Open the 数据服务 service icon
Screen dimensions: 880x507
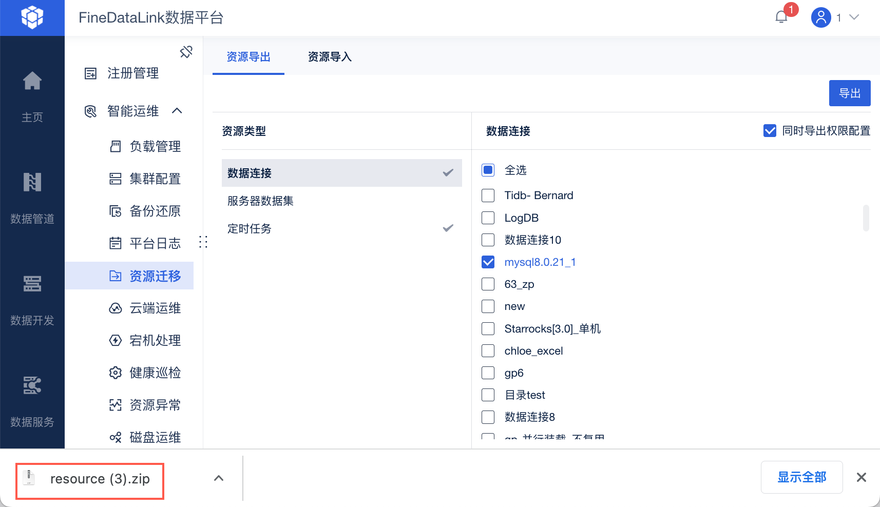click(32, 385)
